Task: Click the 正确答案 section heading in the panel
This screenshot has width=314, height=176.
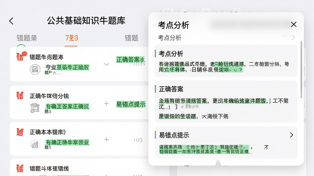Action: click(x=171, y=89)
